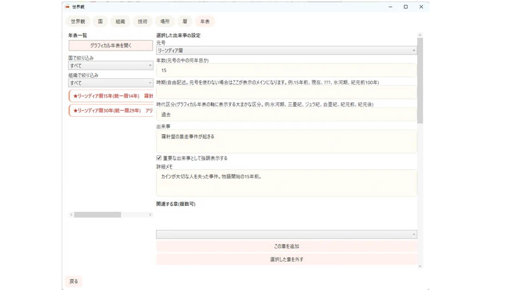
Task: Focus the empty 時期 free-text field
Action: click(x=287, y=92)
